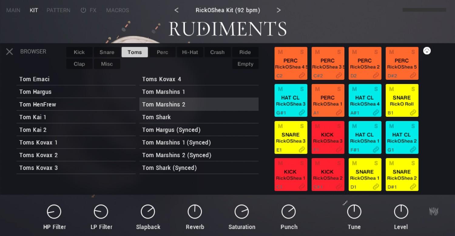Mute the RickO Roll snare pad
This screenshot has width=455, height=236.
(391, 89)
